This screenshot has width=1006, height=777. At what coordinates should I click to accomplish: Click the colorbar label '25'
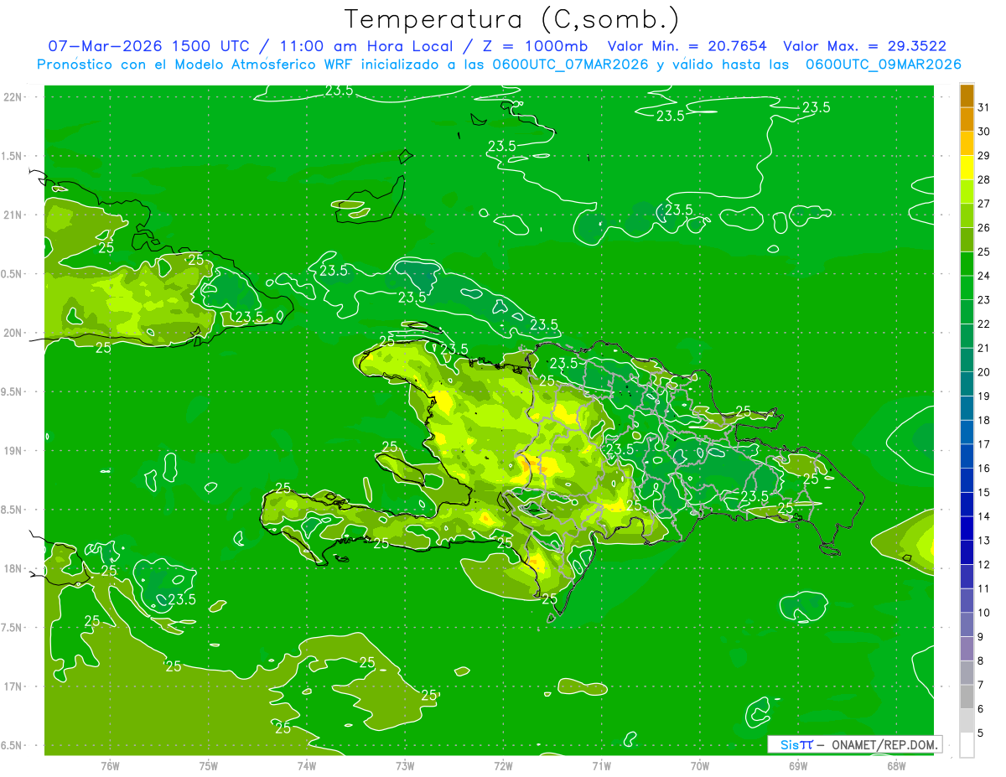tap(983, 251)
